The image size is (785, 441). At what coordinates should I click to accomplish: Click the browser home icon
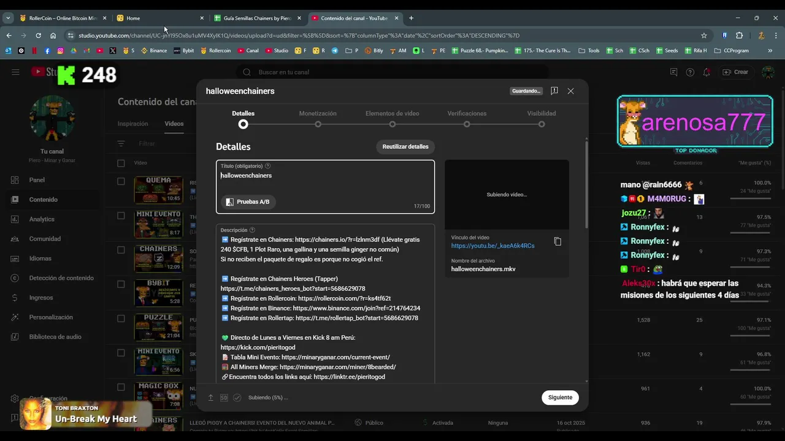coord(53,36)
